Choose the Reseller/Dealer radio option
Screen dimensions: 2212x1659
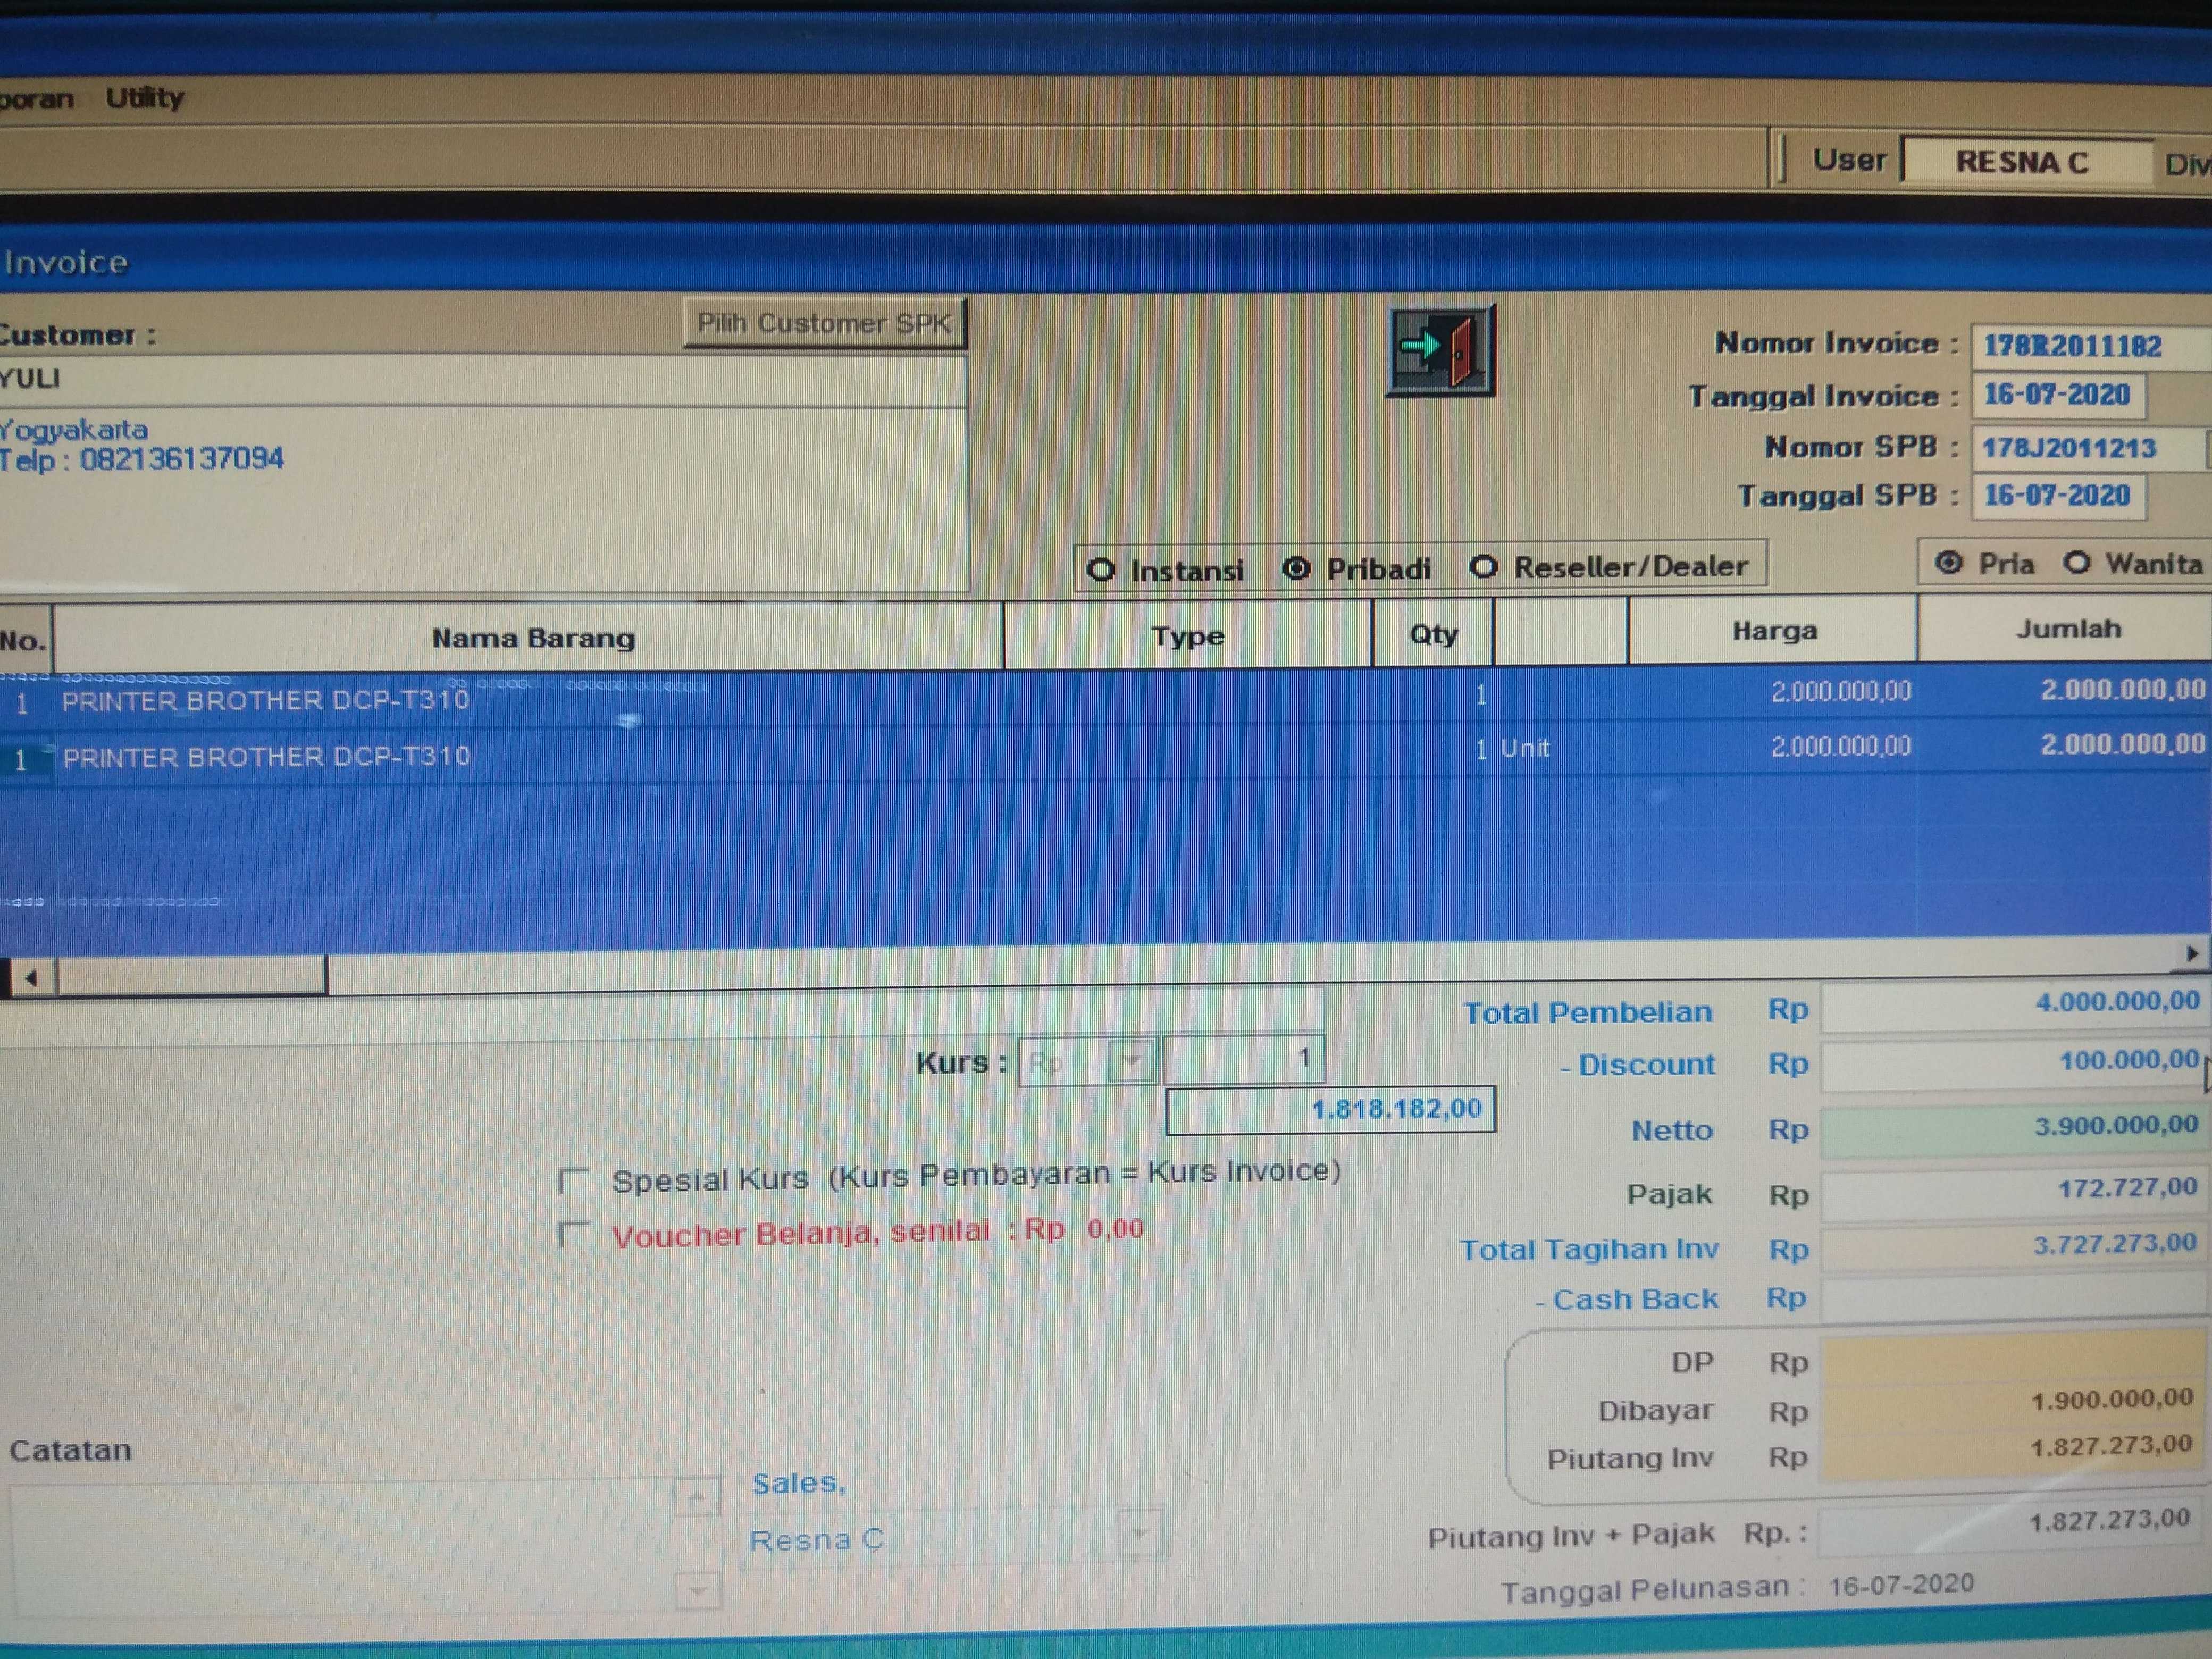coord(1483,567)
